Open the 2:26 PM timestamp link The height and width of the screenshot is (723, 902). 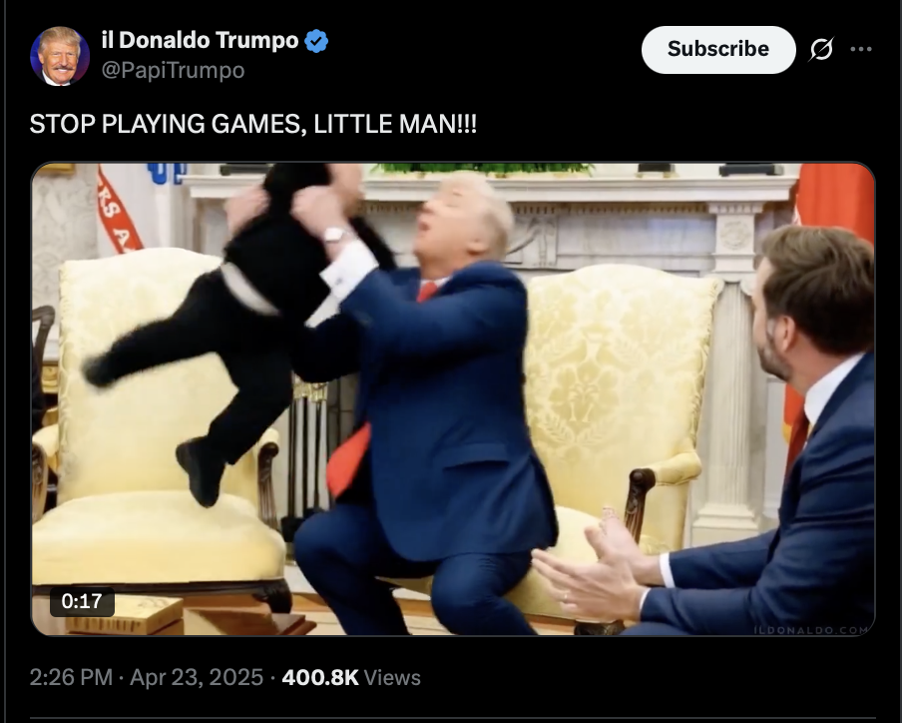[x=71, y=677]
